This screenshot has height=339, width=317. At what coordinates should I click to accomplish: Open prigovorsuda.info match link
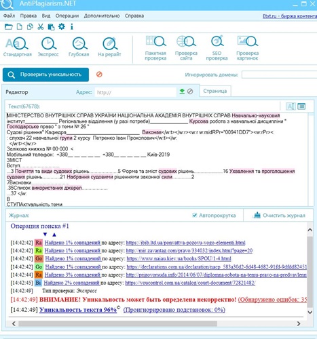217,275
